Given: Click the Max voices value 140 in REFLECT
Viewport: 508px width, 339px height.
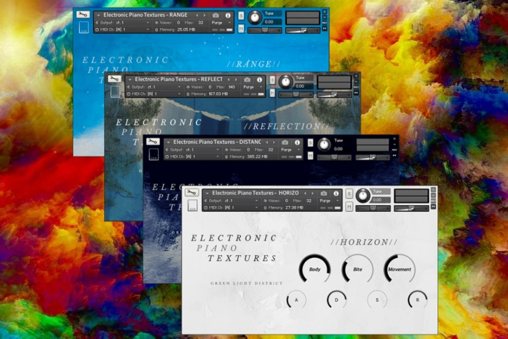Looking at the screenshot, I should 232,87.
